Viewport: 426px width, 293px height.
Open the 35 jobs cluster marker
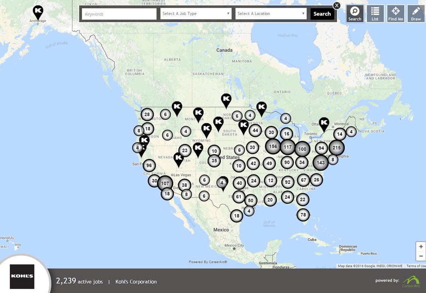point(214,160)
